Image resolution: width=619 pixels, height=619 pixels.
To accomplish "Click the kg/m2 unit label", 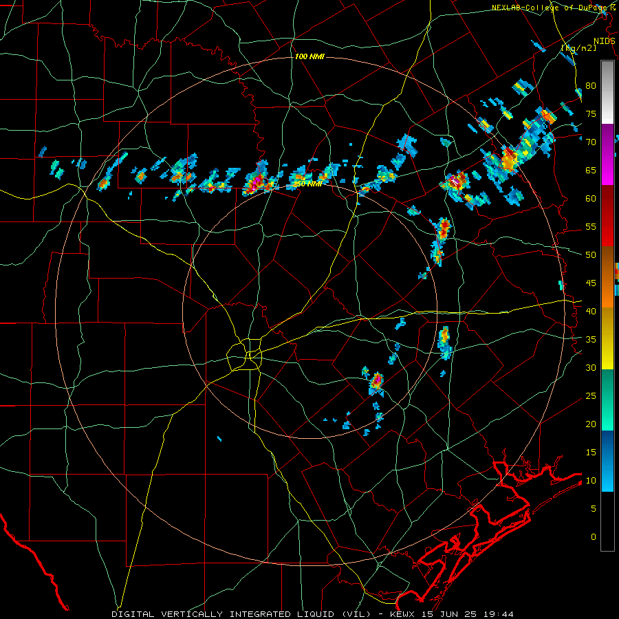I will point(578,47).
